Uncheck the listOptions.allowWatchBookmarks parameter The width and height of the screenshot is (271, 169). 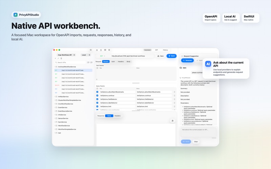pos(97,92)
